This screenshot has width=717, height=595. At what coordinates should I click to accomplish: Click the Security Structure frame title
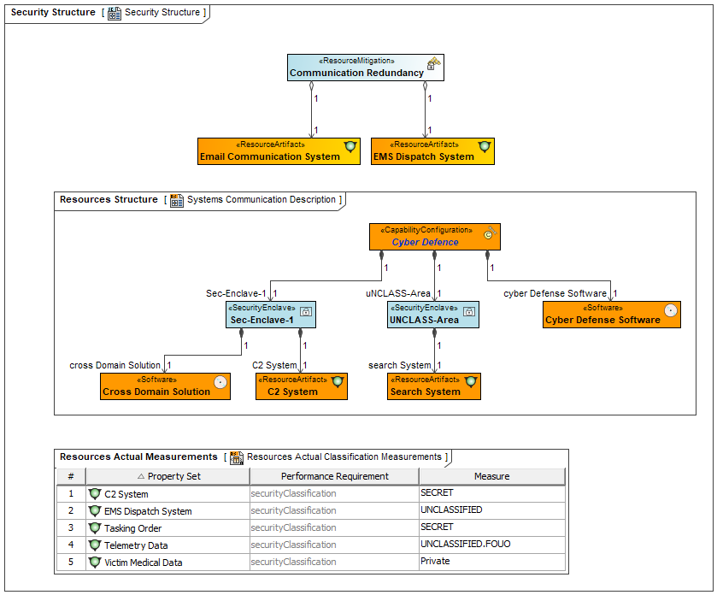tap(53, 12)
